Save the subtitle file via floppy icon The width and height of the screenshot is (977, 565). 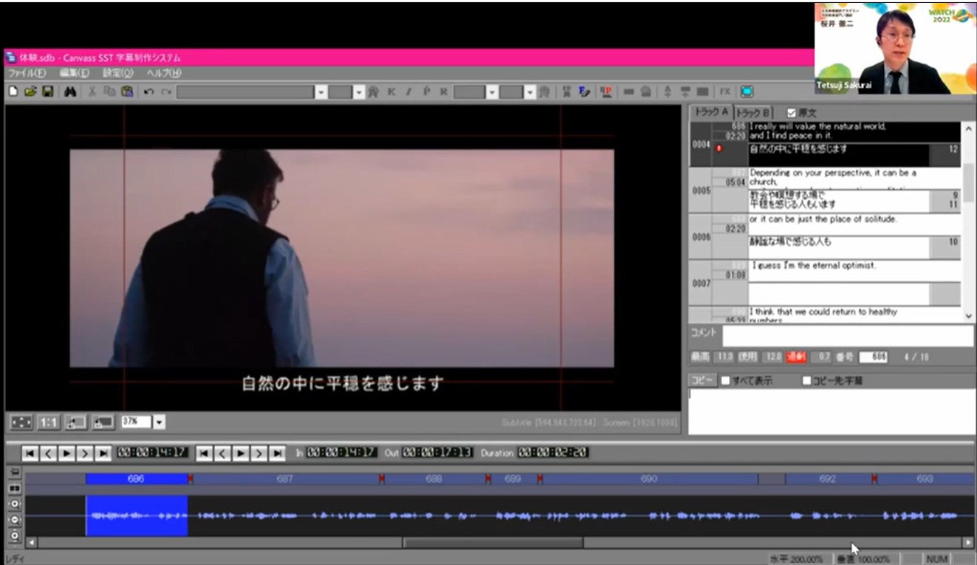[x=47, y=92]
